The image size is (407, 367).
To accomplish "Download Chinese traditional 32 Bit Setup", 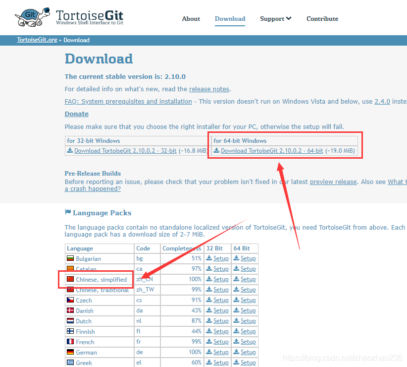I will pos(221,290).
